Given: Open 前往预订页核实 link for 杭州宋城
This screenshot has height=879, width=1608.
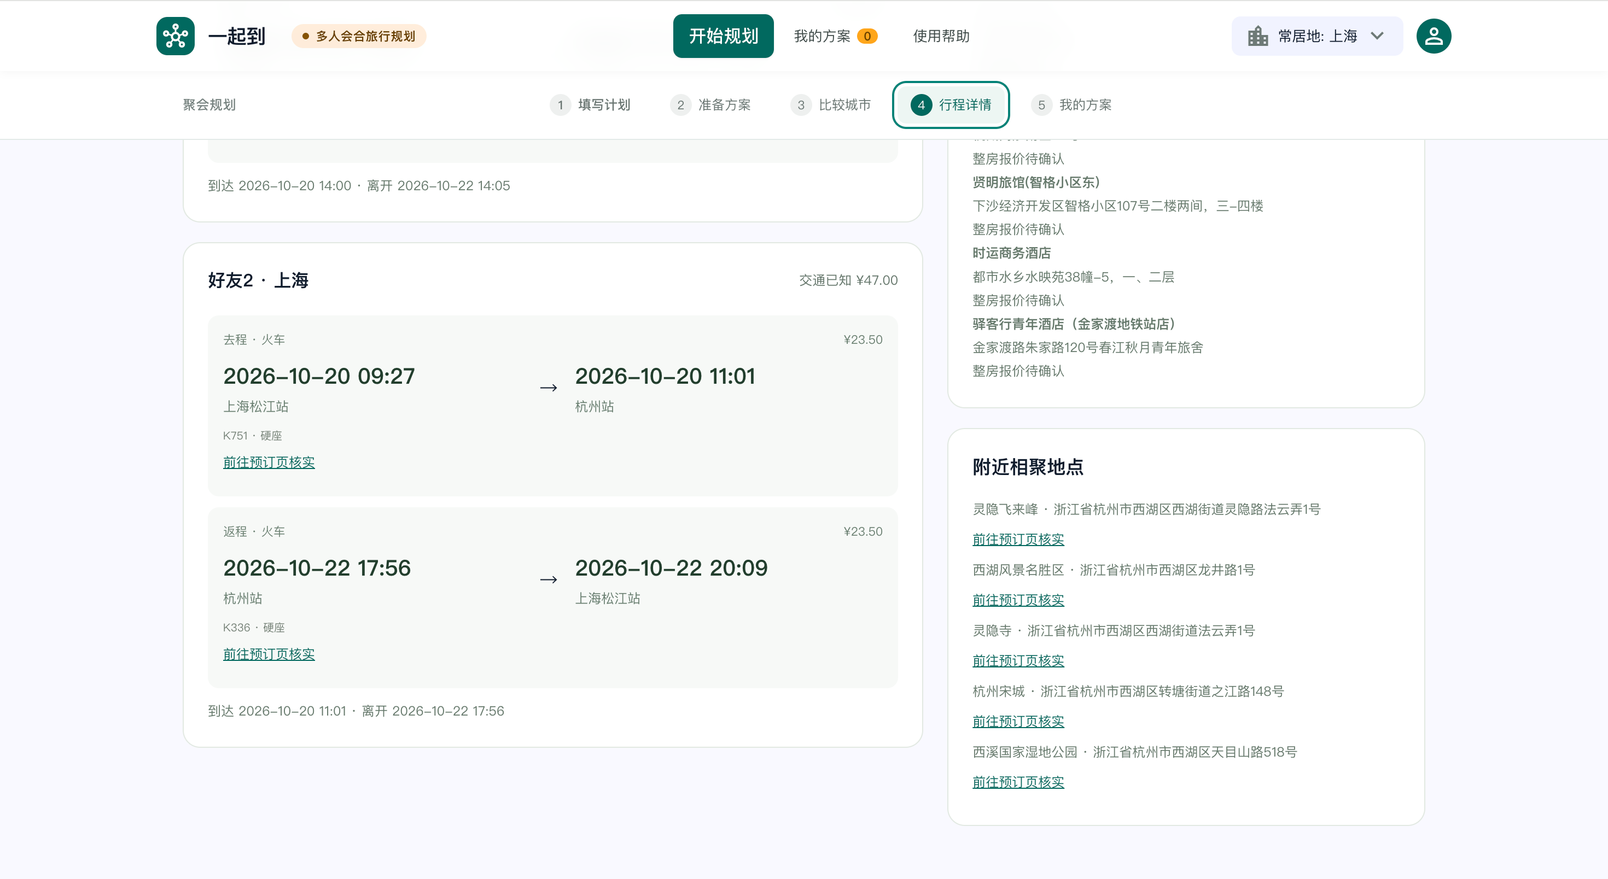Looking at the screenshot, I should click(1018, 721).
